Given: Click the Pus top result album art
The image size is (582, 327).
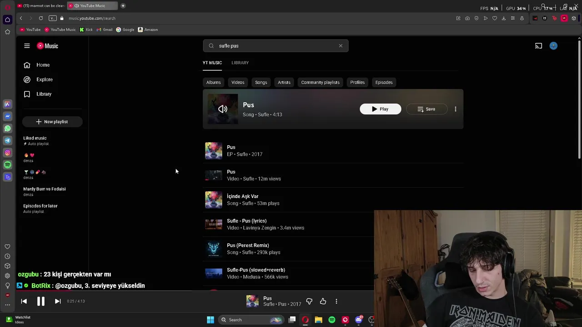Looking at the screenshot, I should click(223, 109).
